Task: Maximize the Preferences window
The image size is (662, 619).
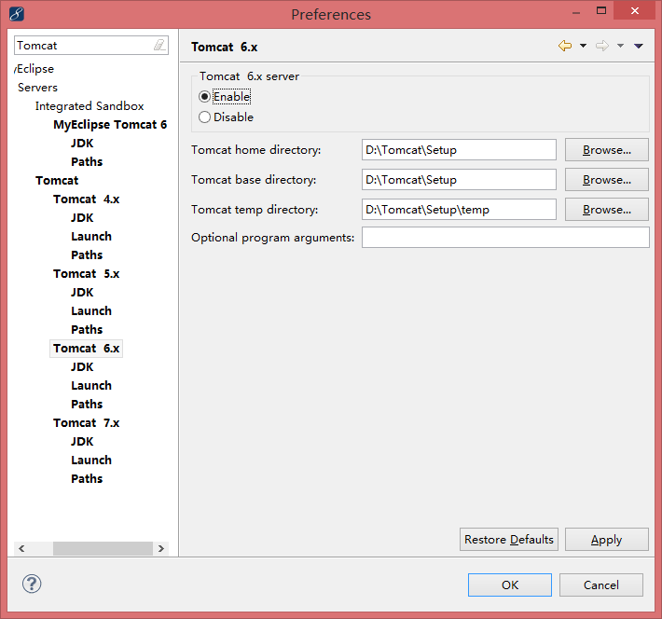Action: (x=601, y=10)
